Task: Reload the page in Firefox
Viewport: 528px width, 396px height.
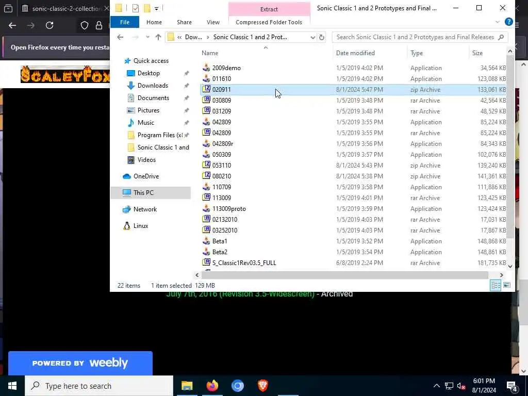Action: pos(49,25)
